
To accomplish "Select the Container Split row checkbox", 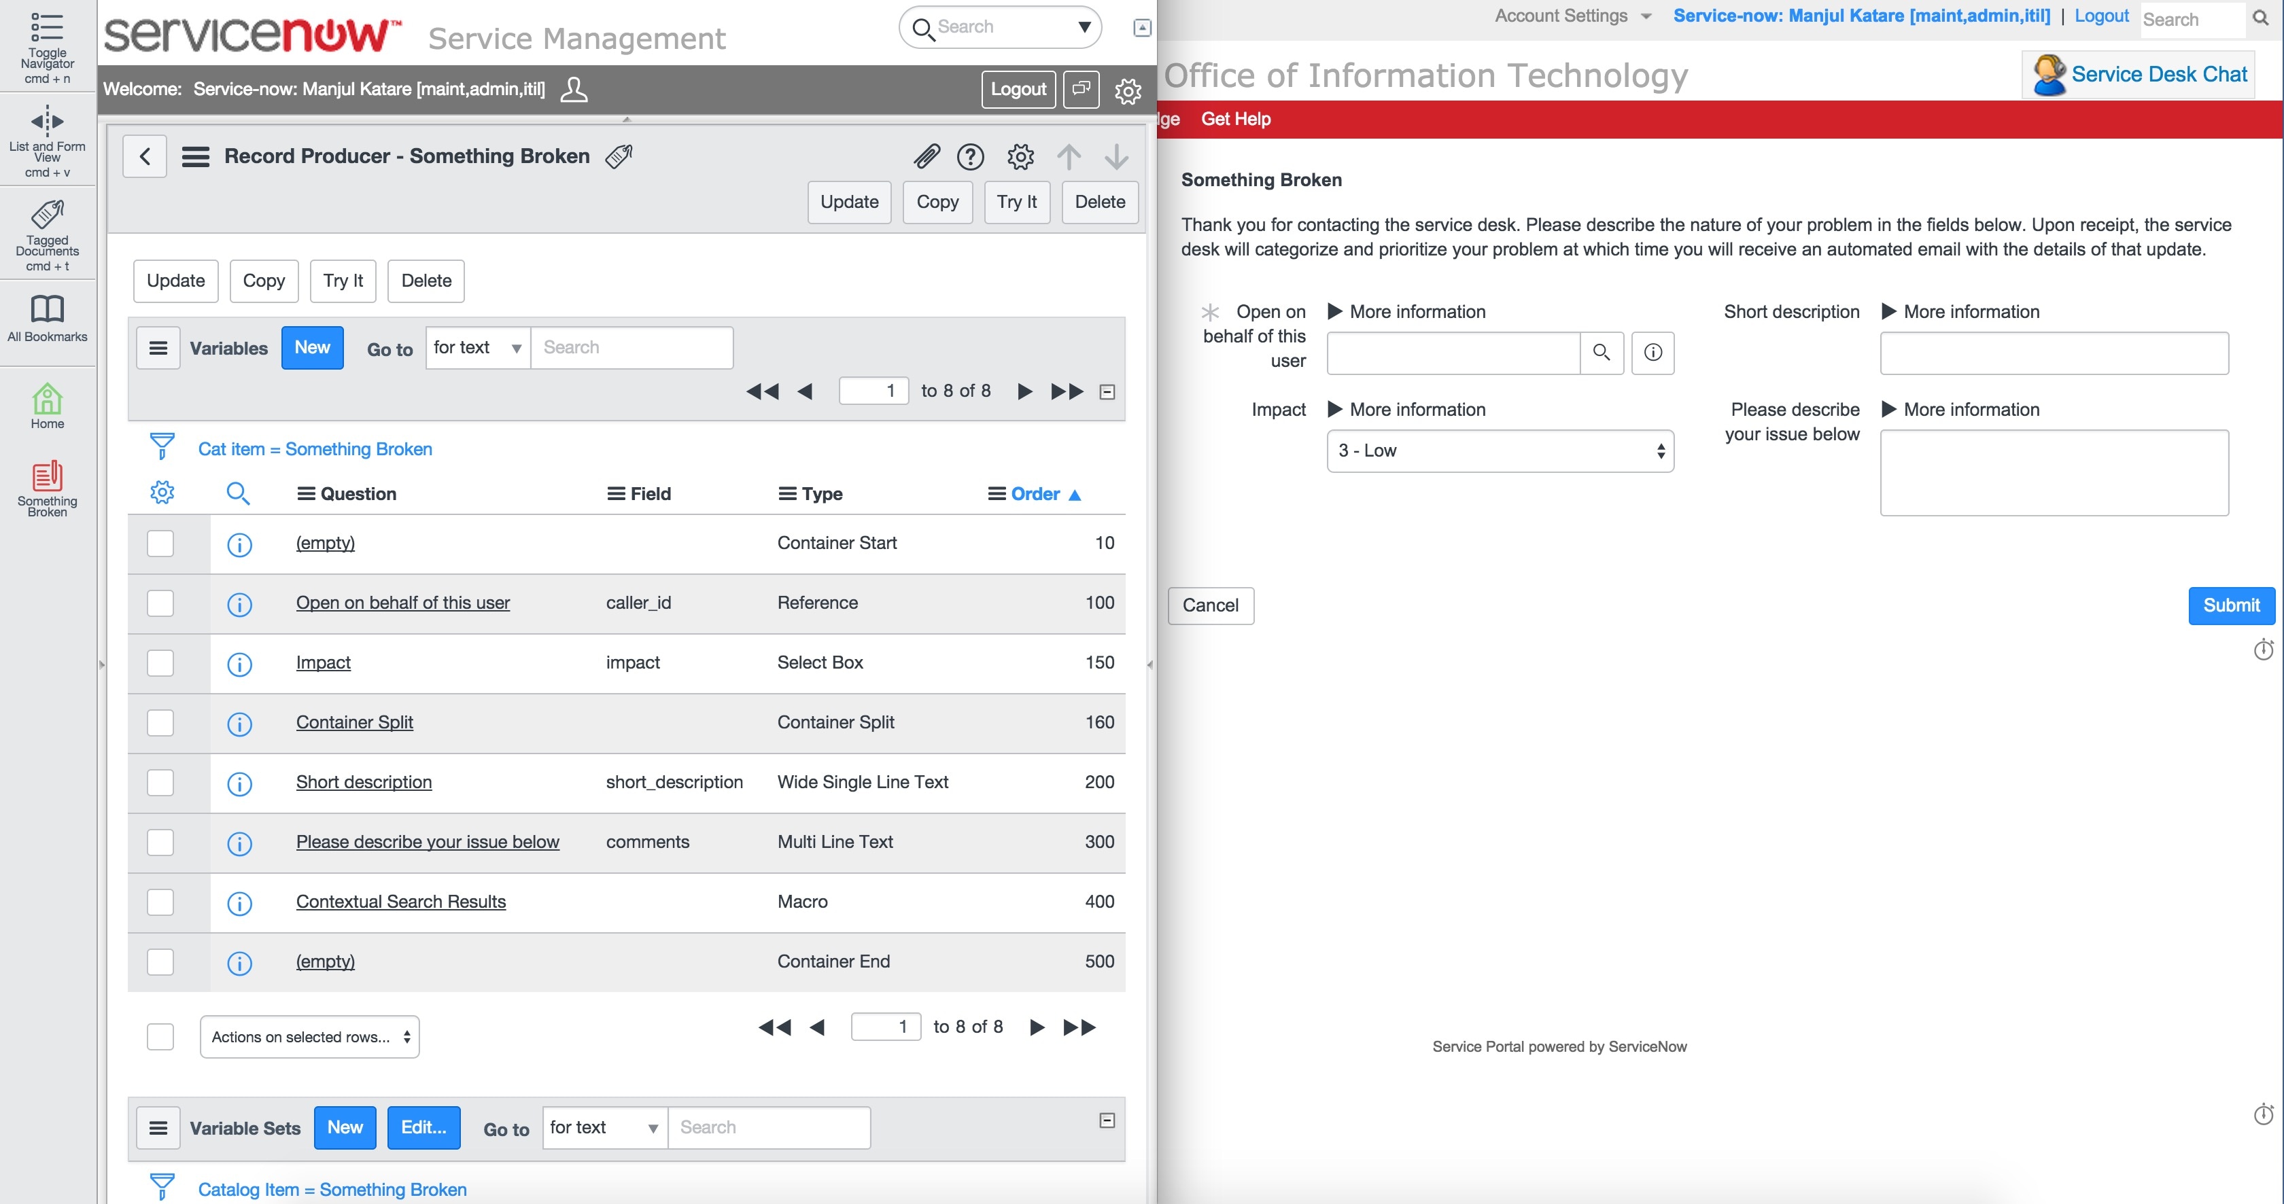I will [160, 723].
